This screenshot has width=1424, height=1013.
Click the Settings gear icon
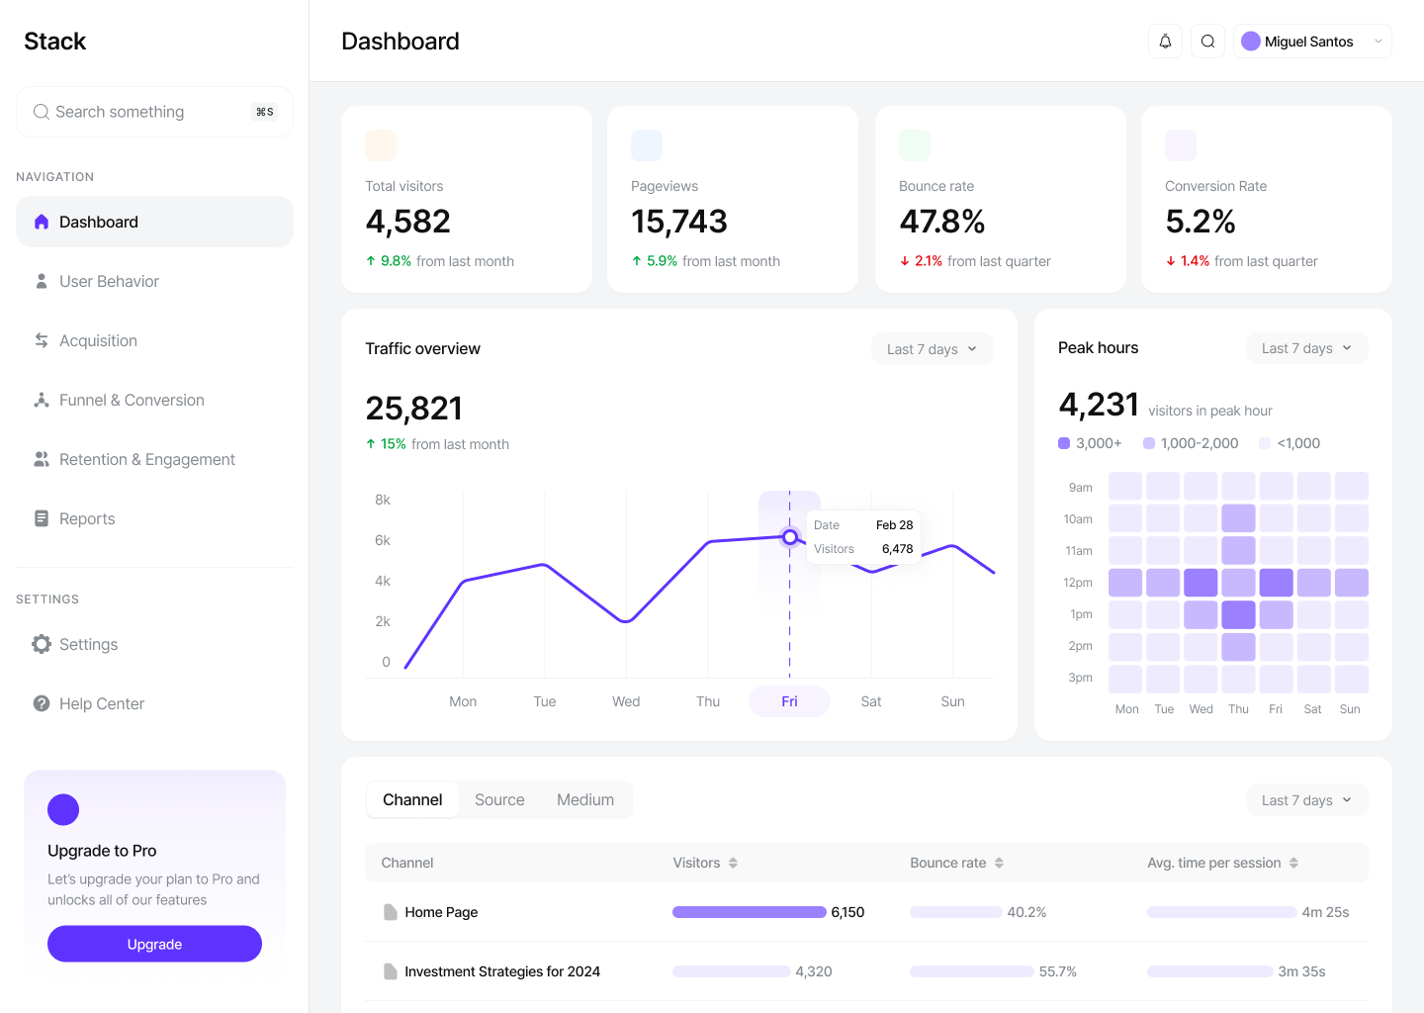(42, 644)
